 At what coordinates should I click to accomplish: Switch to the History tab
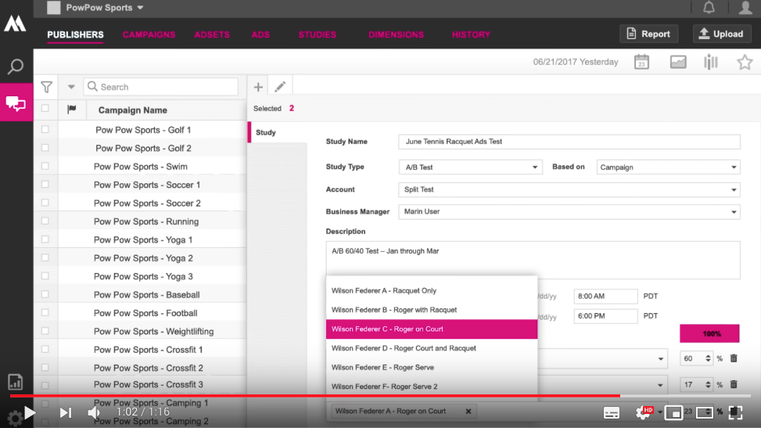point(472,34)
